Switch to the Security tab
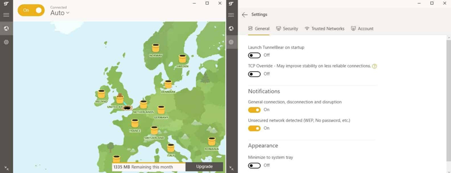Image resolution: width=451 pixels, height=173 pixels. pyautogui.click(x=287, y=29)
